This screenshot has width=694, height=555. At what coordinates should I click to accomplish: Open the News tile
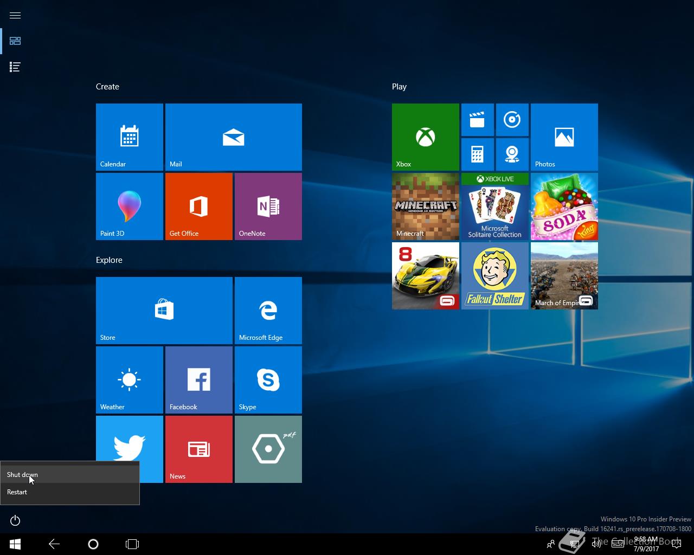click(x=199, y=449)
